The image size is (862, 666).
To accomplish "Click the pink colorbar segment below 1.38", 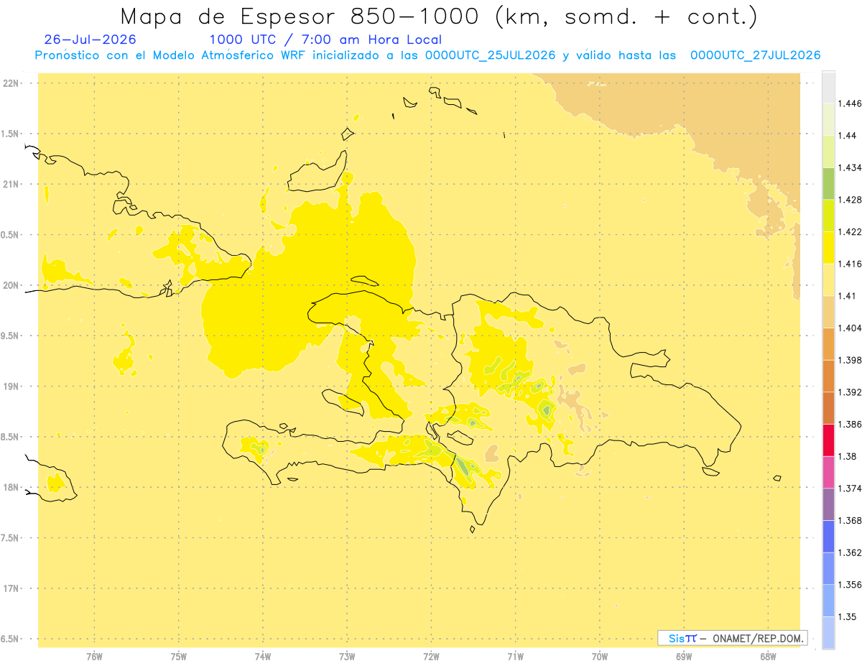I will [828, 472].
